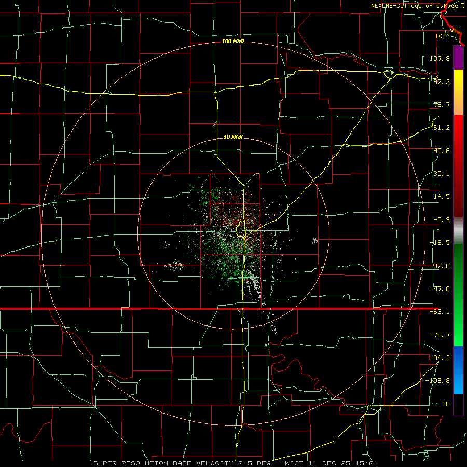Image resolution: width=467 pixels, height=467 pixels.
Task: Click the 107.8 legend value
Action: point(439,58)
